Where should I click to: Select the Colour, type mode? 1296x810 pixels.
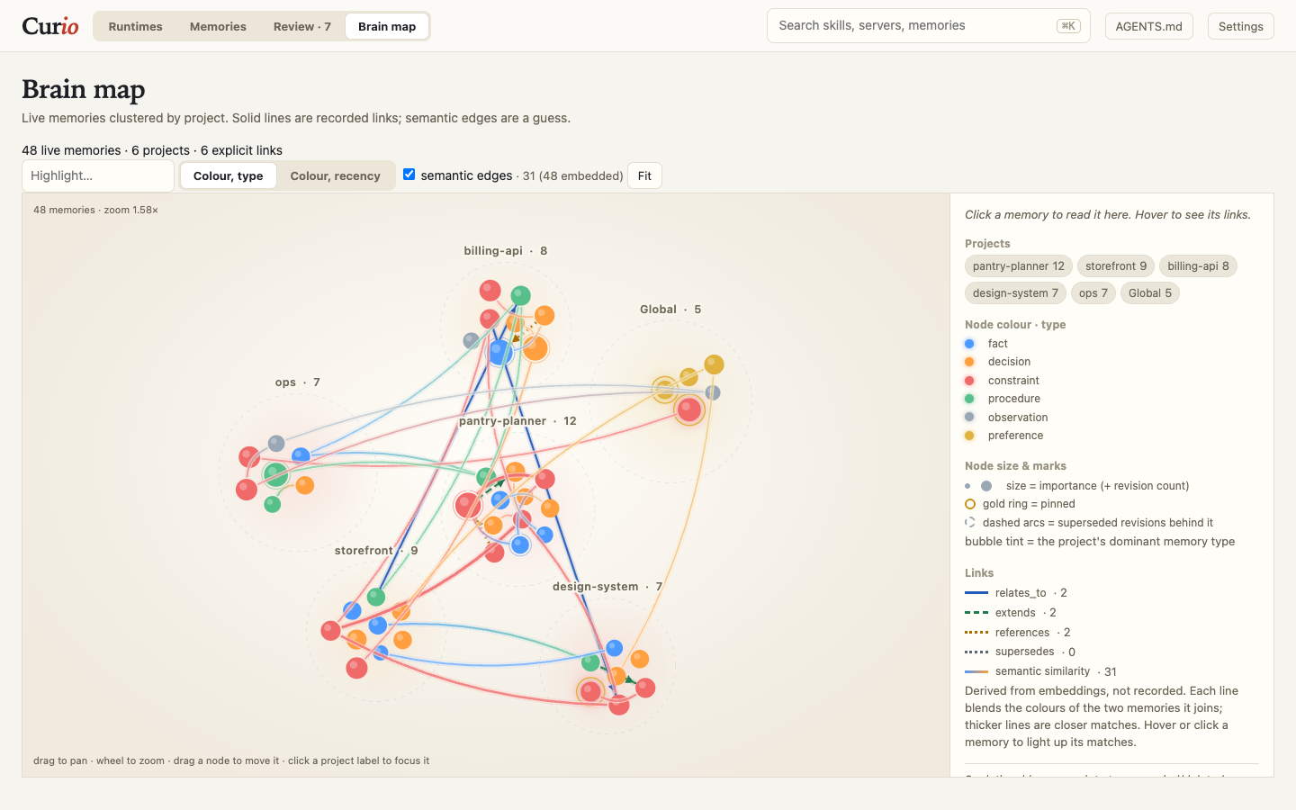coord(229,175)
